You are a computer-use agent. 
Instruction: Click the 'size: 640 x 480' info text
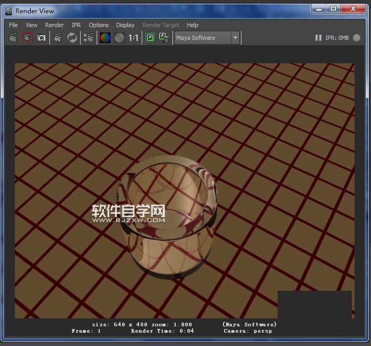click(x=120, y=324)
